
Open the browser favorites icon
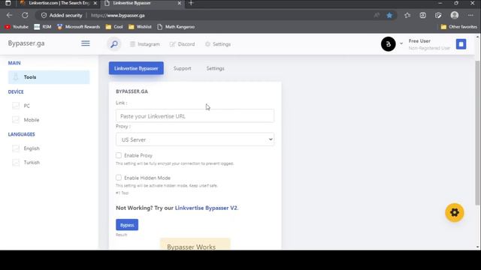407,15
